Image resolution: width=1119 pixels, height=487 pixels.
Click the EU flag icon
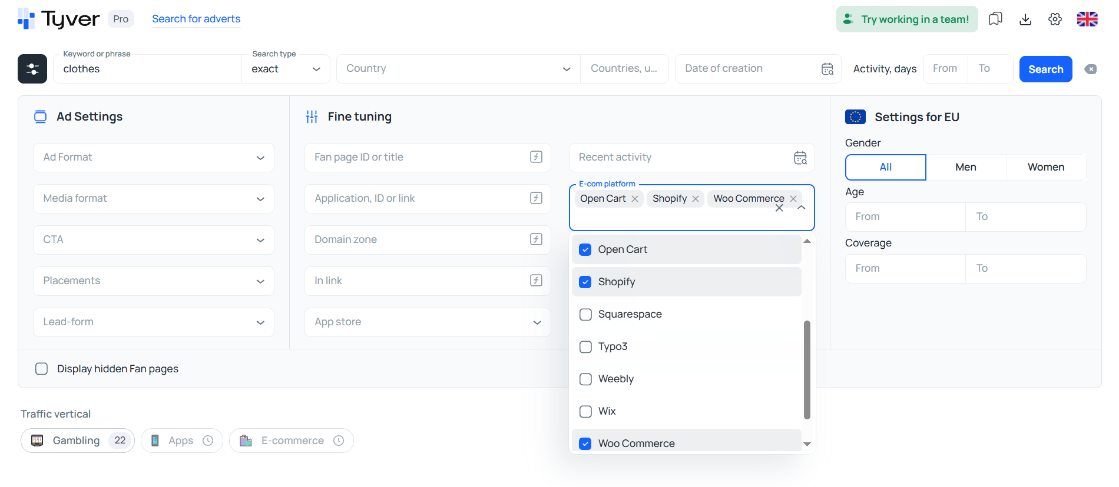pyautogui.click(x=855, y=116)
